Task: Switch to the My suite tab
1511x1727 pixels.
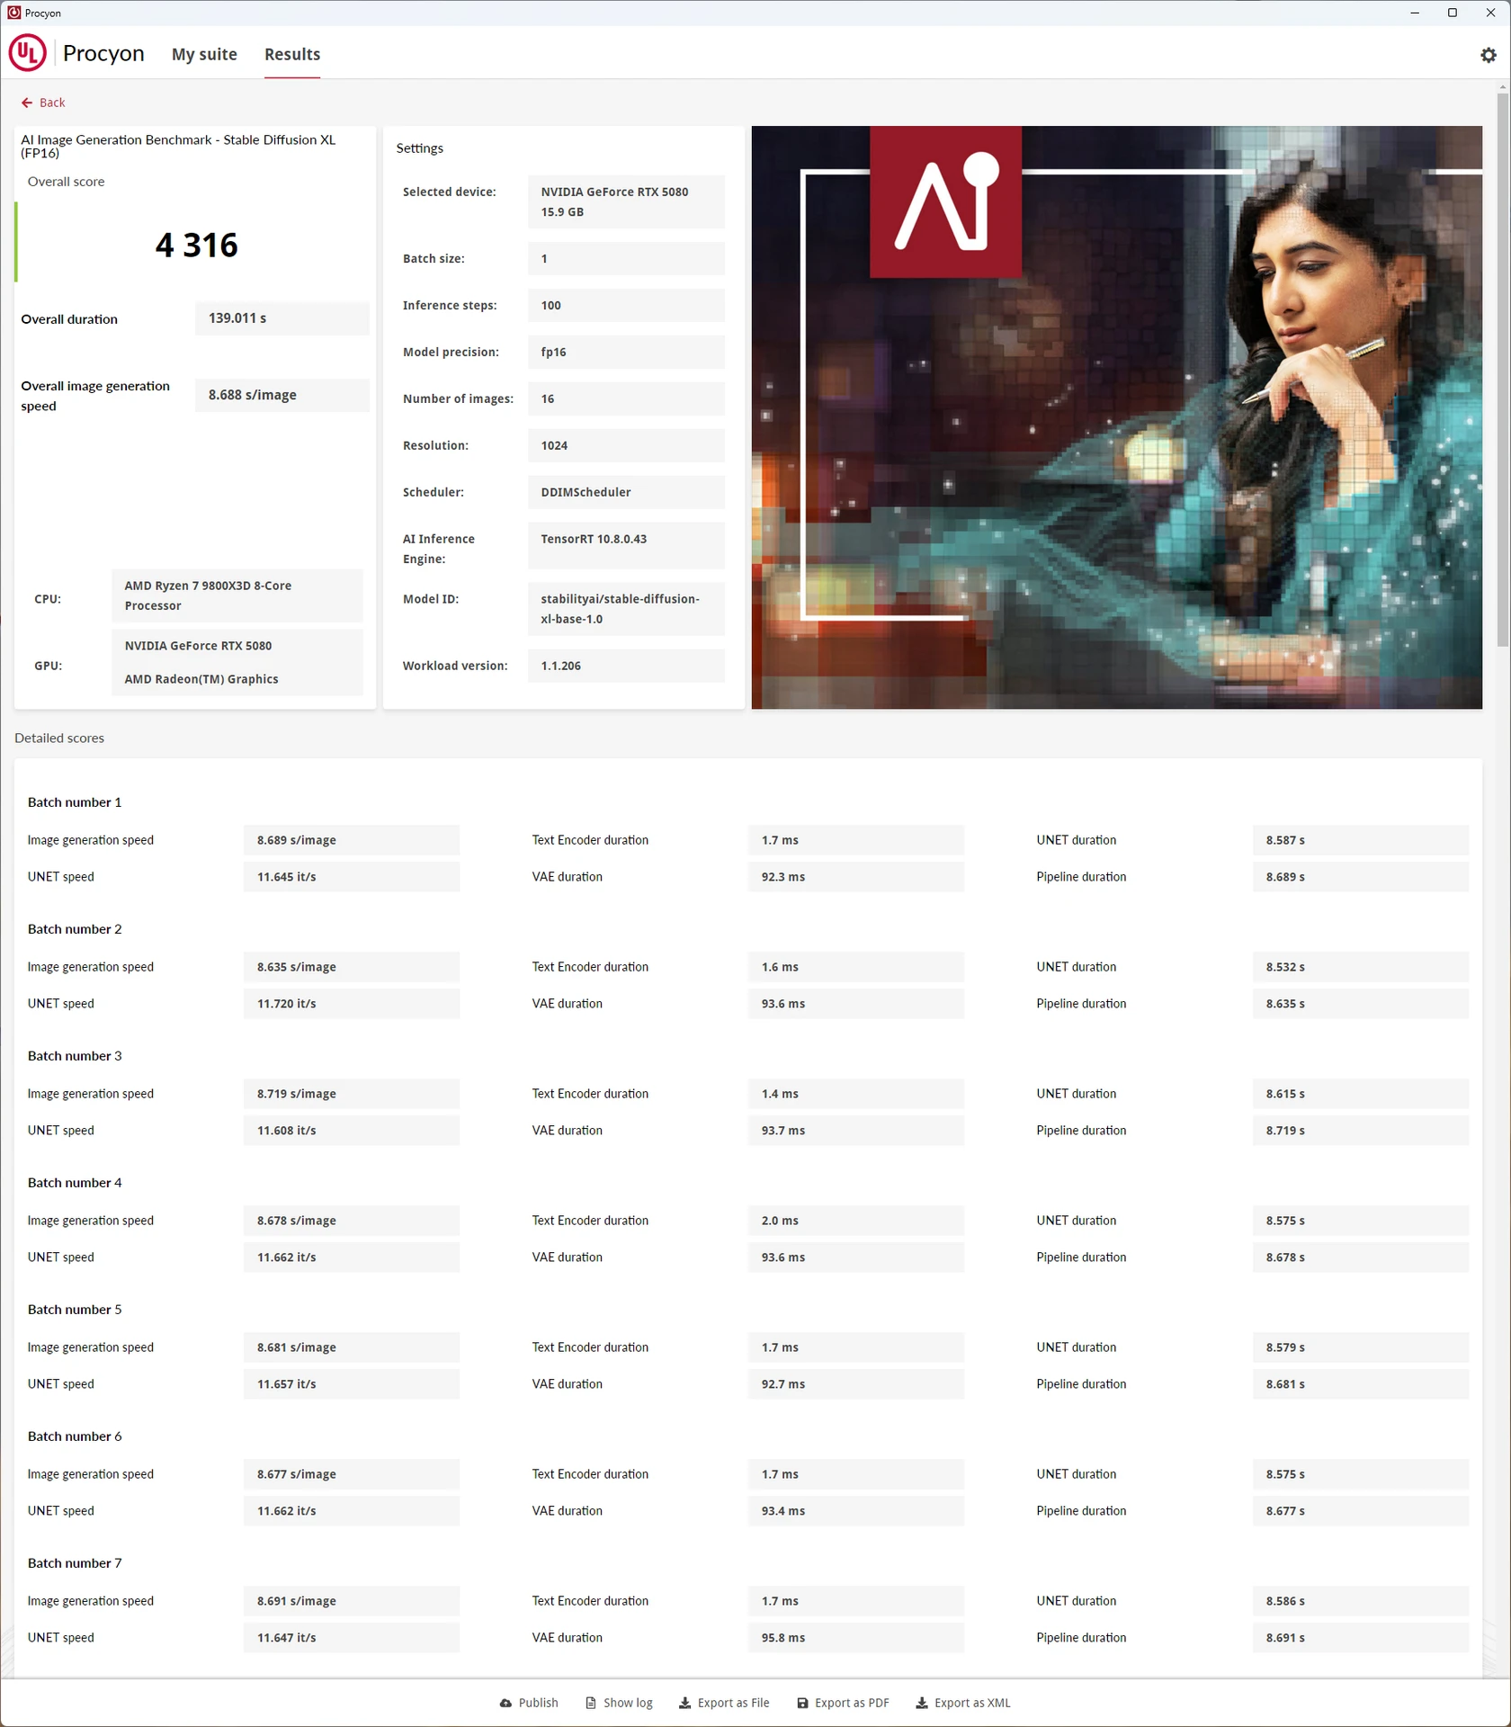Action: point(204,54)
